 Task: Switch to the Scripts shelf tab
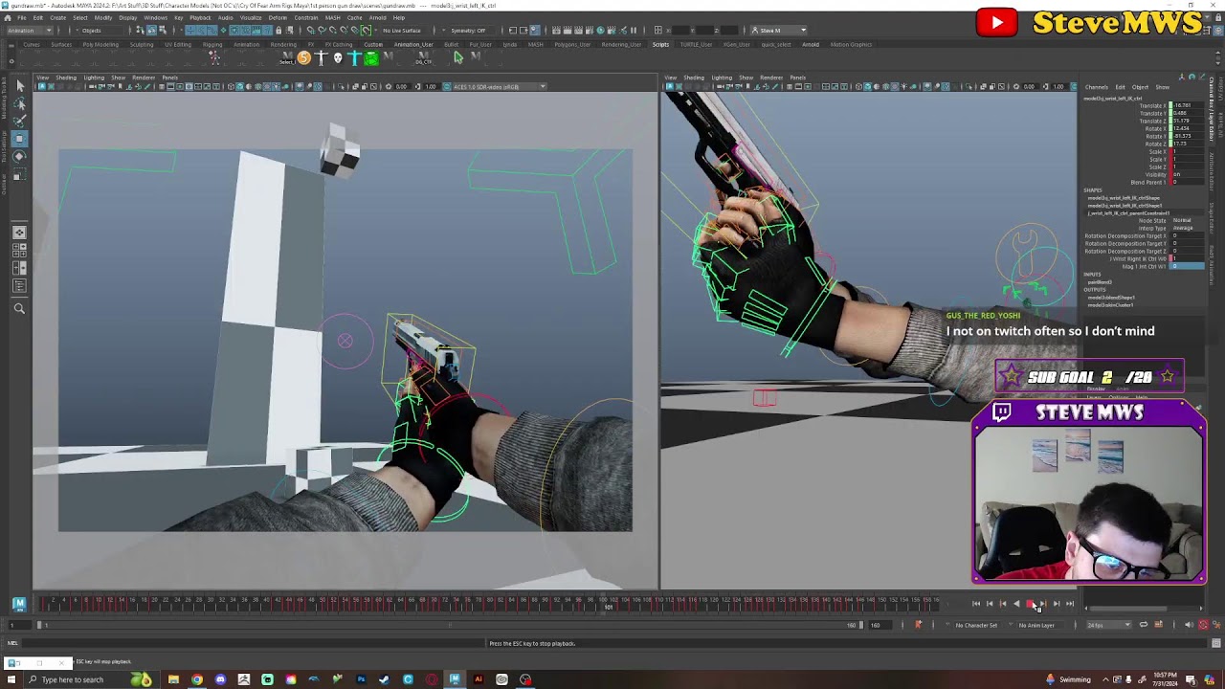pos(660,44)
